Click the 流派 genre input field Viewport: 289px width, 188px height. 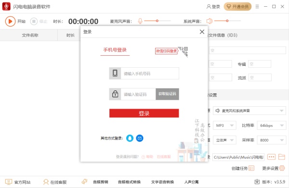click(x=260, y=77)
